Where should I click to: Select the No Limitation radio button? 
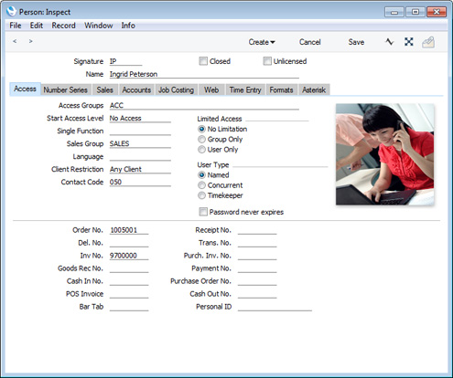(201, 129)
